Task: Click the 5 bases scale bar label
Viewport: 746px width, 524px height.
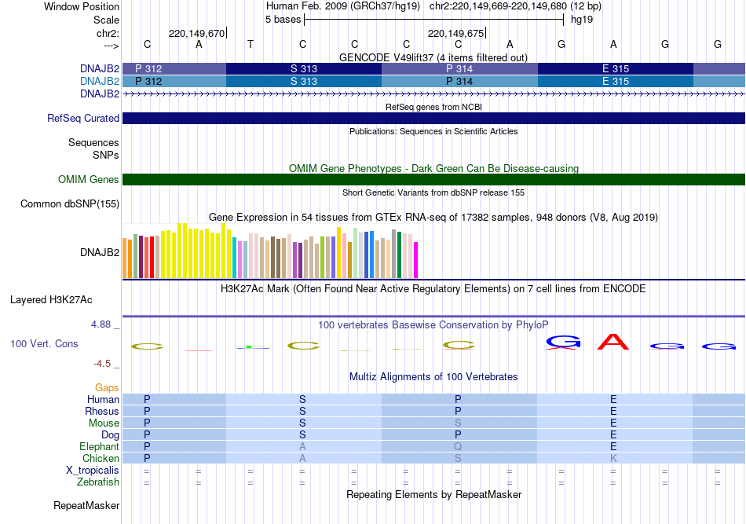Action: [x=283, y=20]
